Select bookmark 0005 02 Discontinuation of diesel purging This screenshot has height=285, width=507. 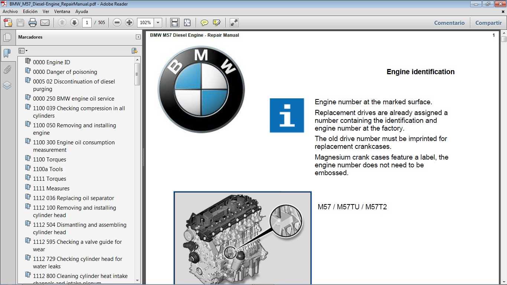(x=74, y=85)
